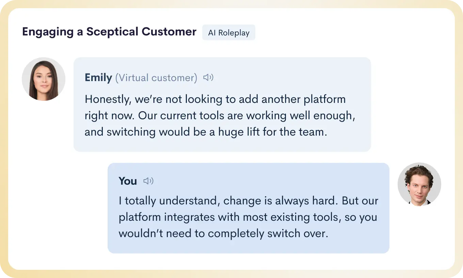
Task: Play audio for your reply message
Action: point(148,181)
